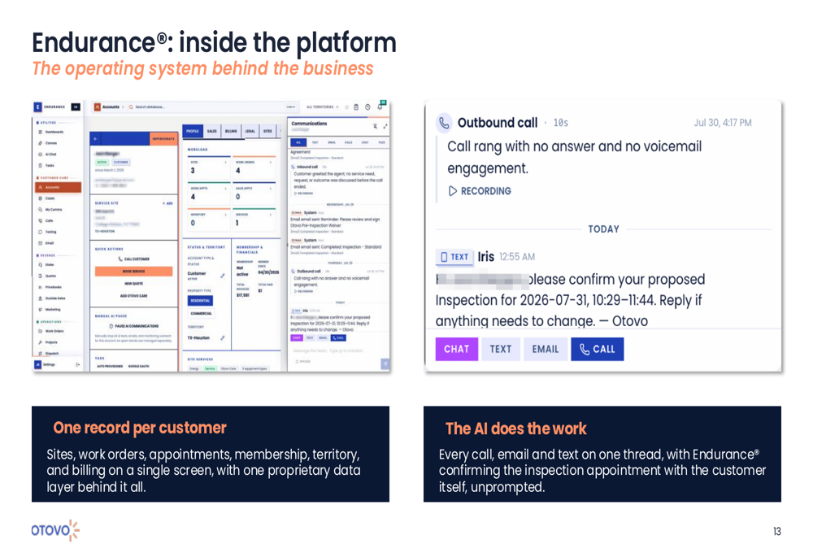Select the All filter in Communications
Image resolution: width=813 pixels, height=557 pixels.
[298, 142]
